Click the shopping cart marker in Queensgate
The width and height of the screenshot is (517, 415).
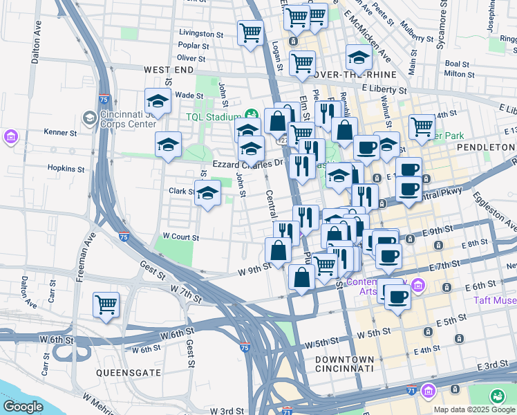pos(106,304)
